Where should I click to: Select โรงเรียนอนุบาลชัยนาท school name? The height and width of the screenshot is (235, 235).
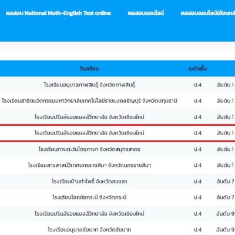(89, 230)
